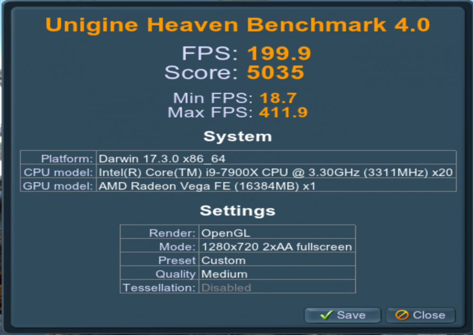
Task: Click the Score: label
Action: tap(201, 72)
